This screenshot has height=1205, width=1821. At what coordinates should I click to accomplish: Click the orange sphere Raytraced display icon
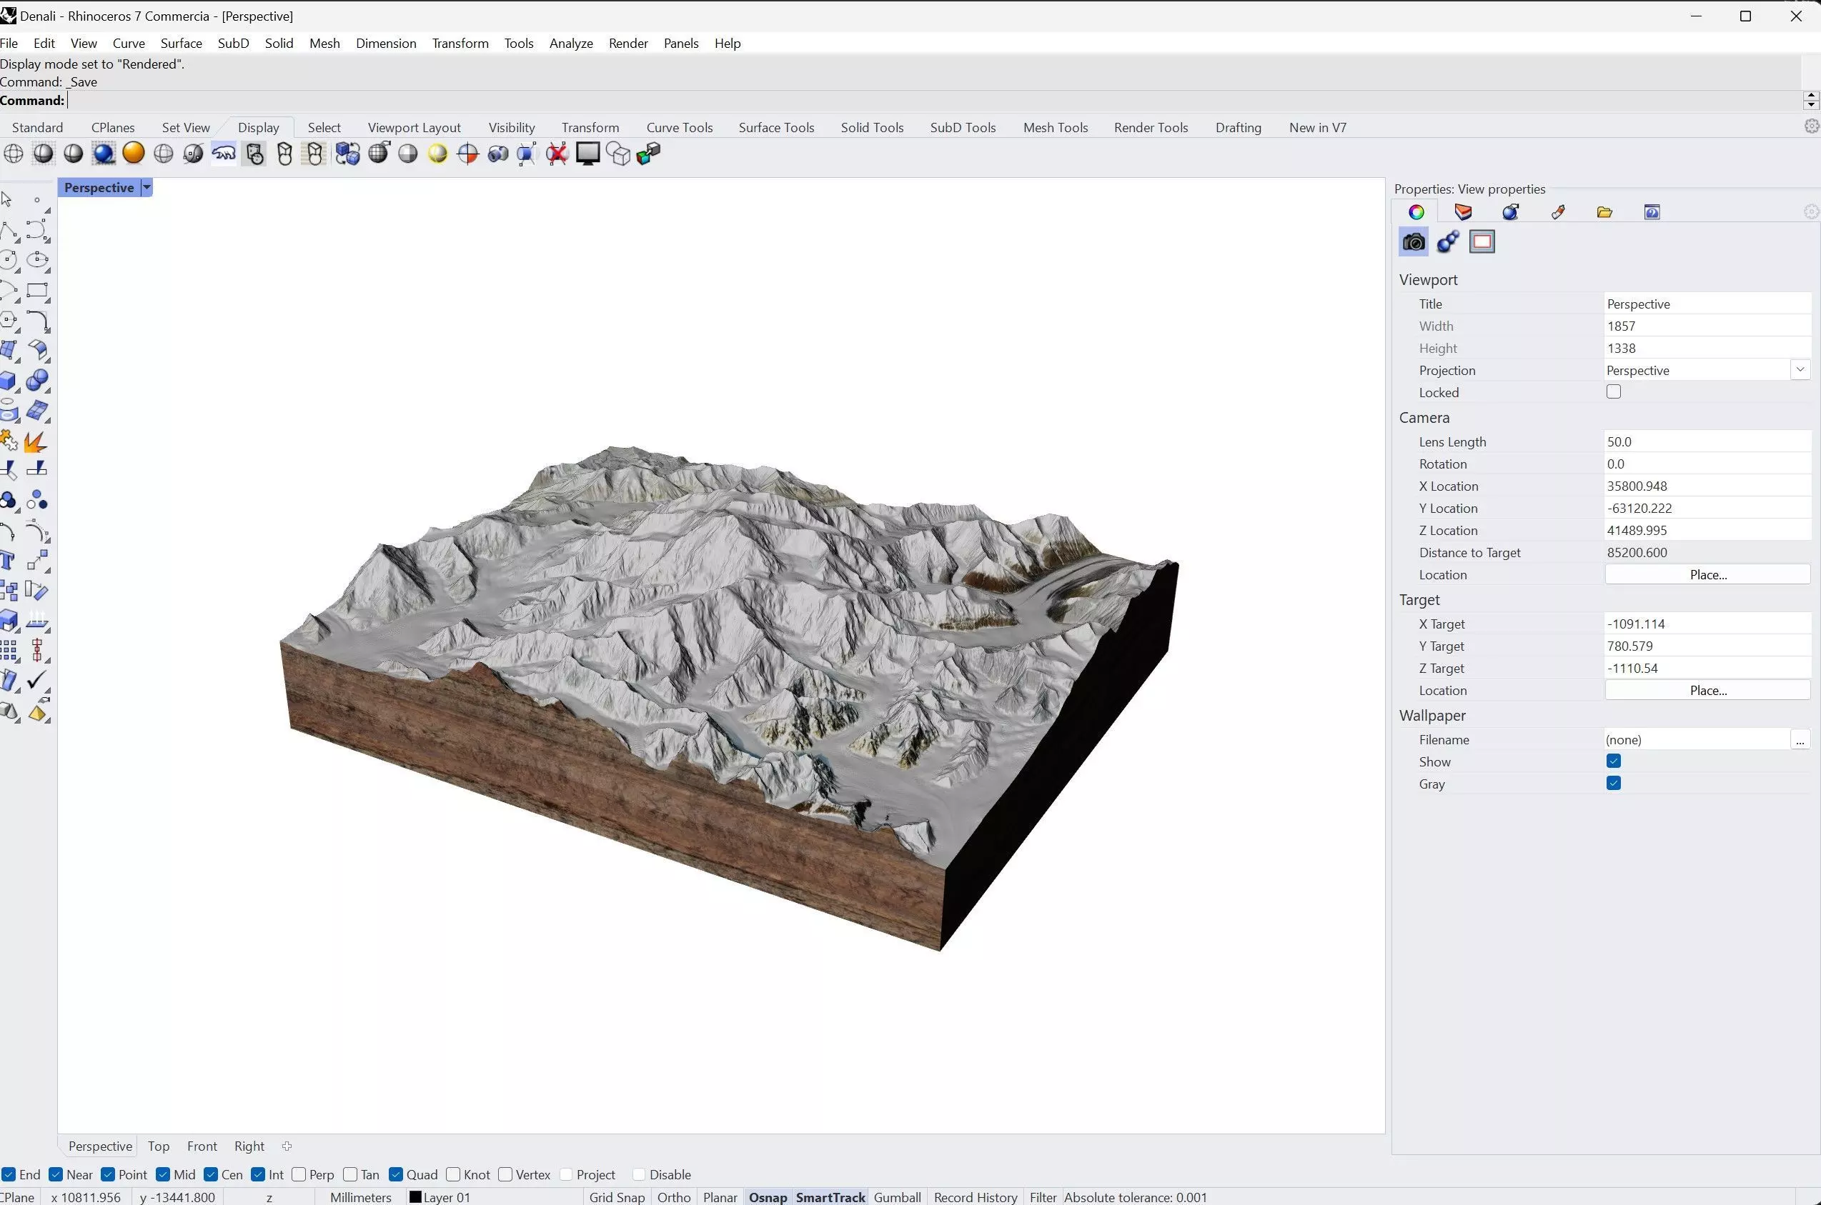134,153
